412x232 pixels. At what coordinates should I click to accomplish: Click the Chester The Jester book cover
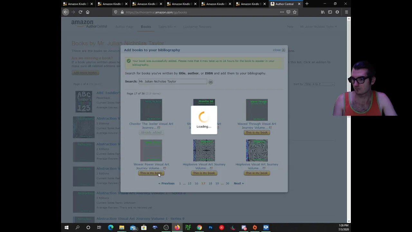(x=151, y=110)
